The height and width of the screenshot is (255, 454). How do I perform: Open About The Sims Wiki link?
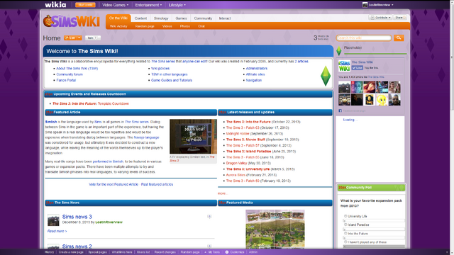(77, 69)
